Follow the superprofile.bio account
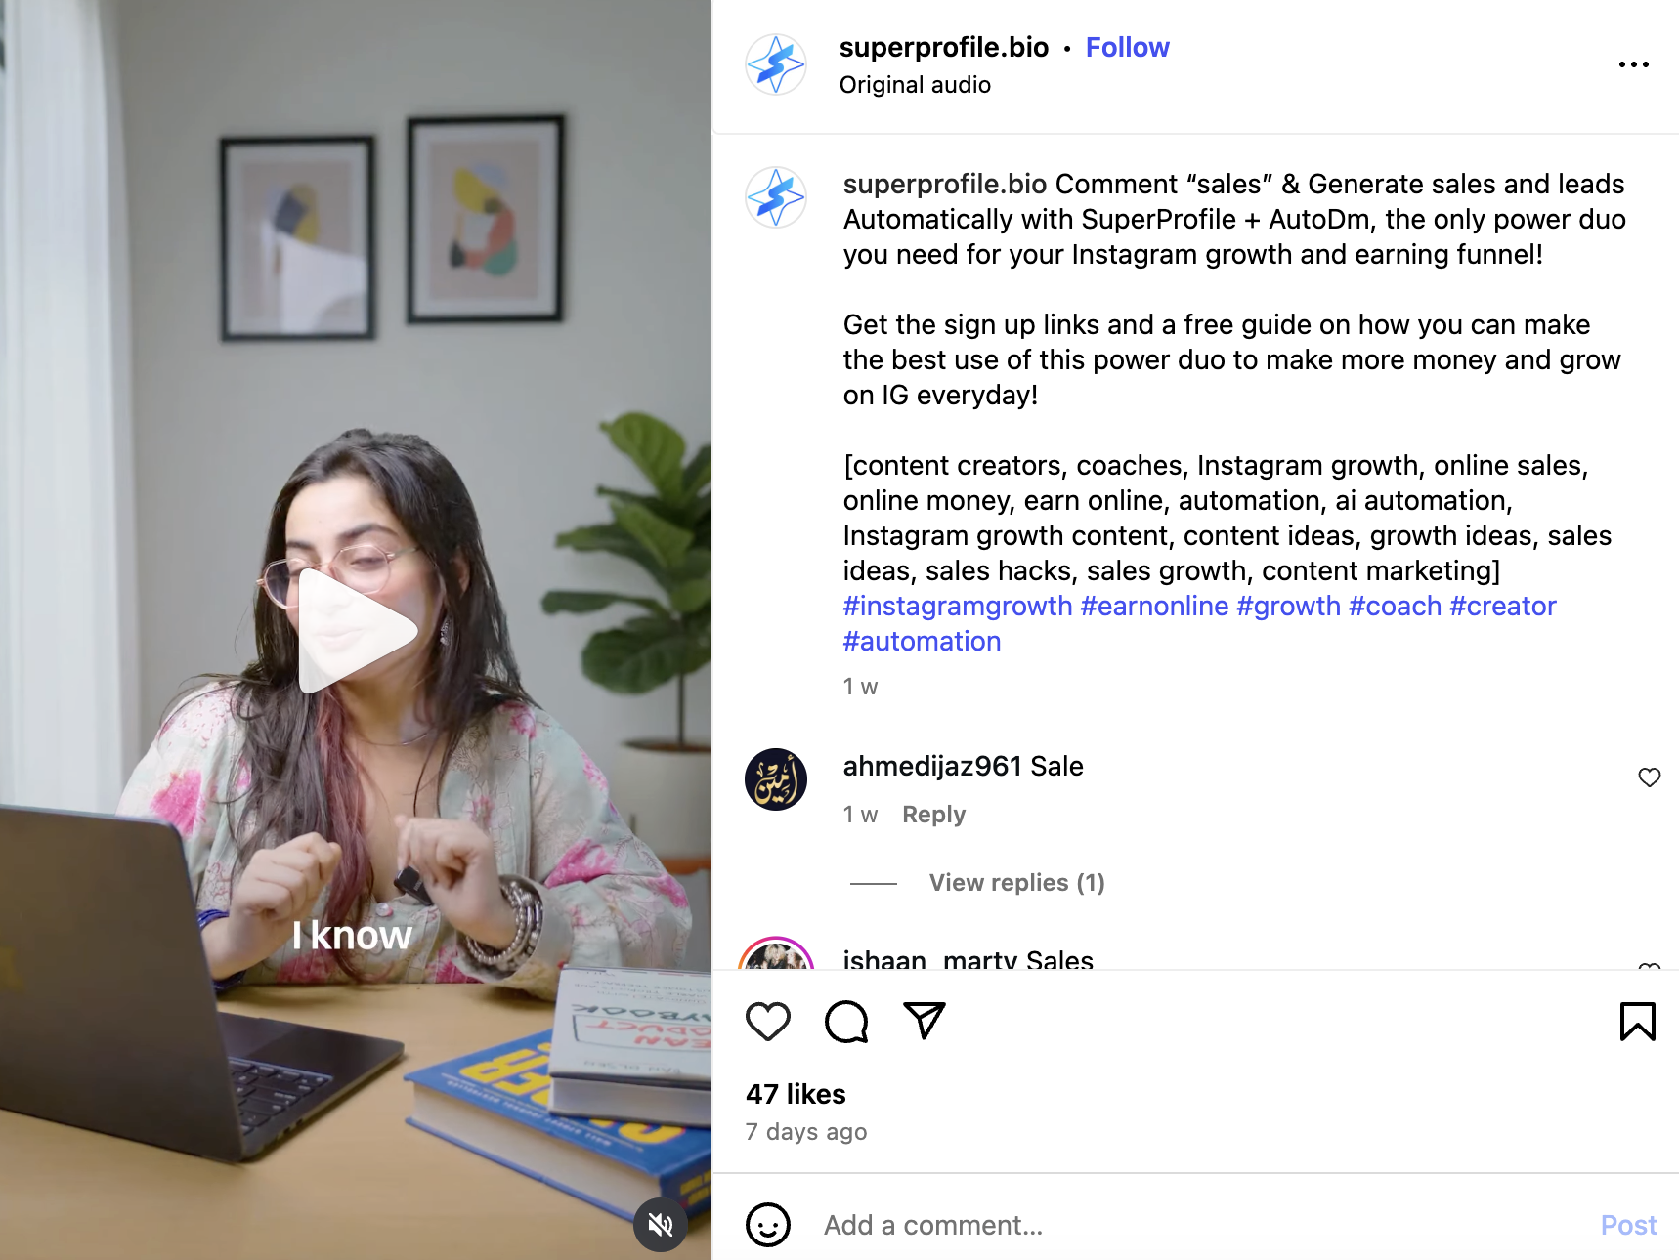The height and width of the screenshot is (1260, 1679). tap(1127, 47)
